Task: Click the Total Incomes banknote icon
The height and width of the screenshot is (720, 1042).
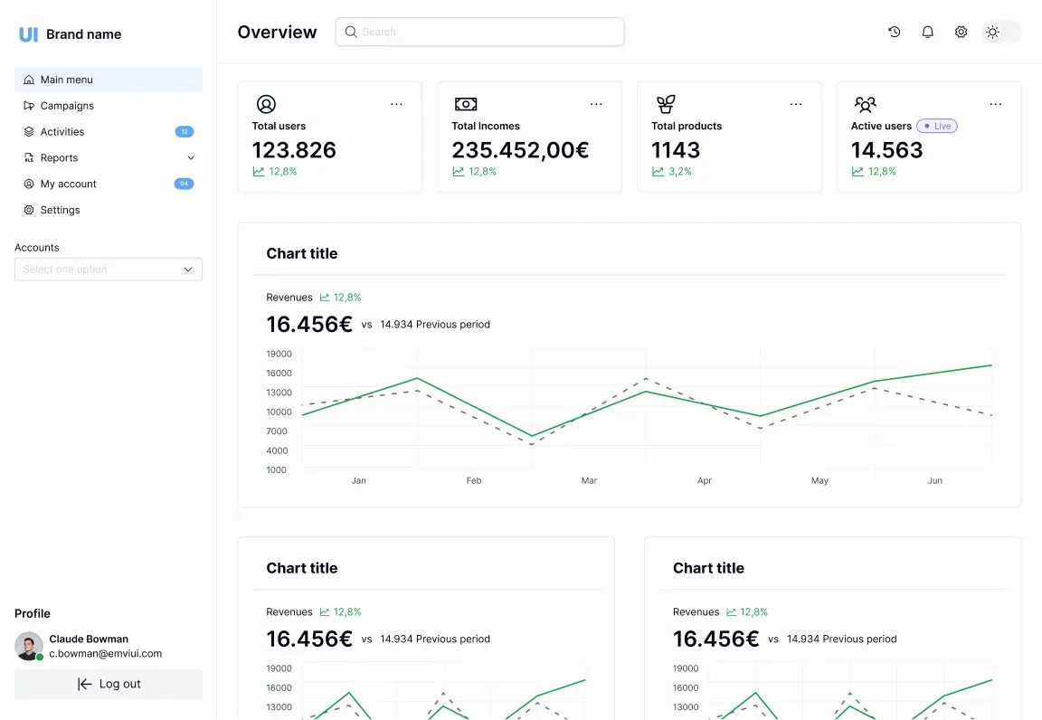Action: coord(466,104)
